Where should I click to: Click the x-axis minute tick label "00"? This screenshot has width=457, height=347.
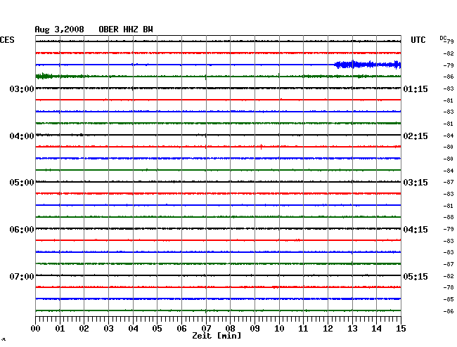tap(36, 329)
